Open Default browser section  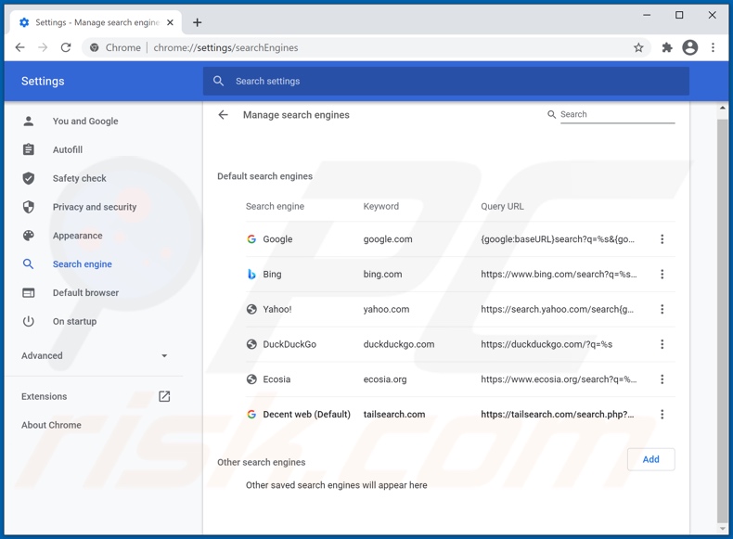coord(85,292)
